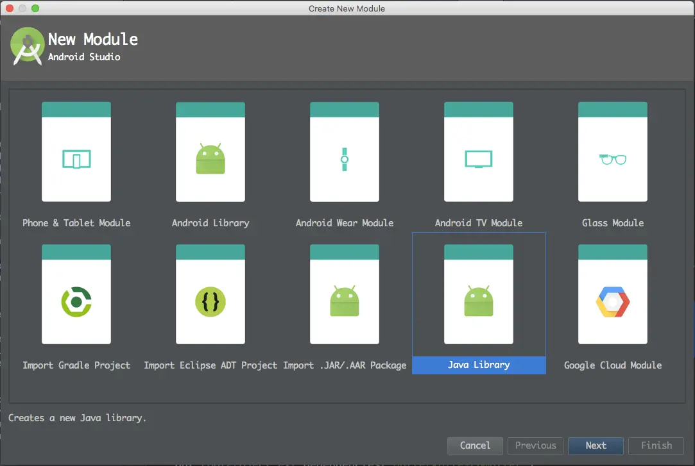Image resolution: width=695 pixels, height=466 pixels.
Task: Choose the Import .JAR/.AAR Package icon
Action: 345,294
